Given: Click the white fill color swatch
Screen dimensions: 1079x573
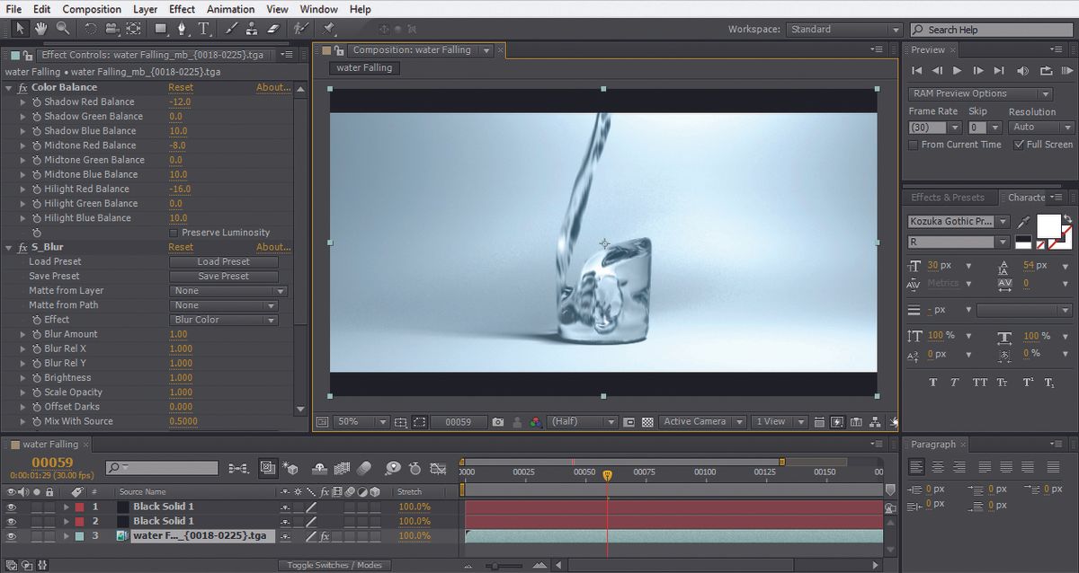Looking at the screenshot, I should tap(1048, 225).
